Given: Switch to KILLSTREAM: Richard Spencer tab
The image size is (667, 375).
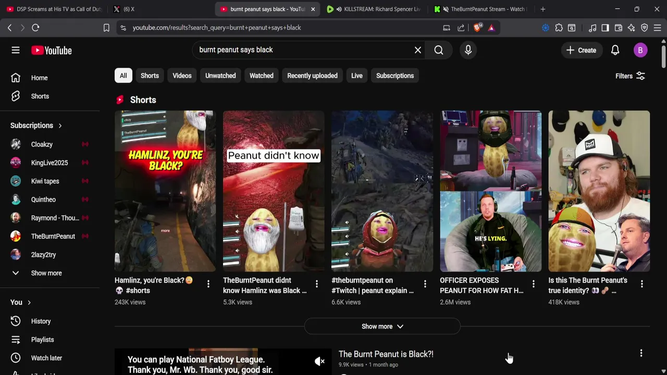Looking at the screenshot, I should pyautogui.click(x=374, y=9).
